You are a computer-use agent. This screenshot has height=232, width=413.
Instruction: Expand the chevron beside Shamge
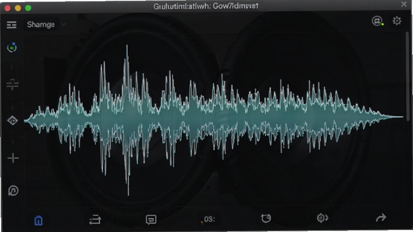[63, 25]
